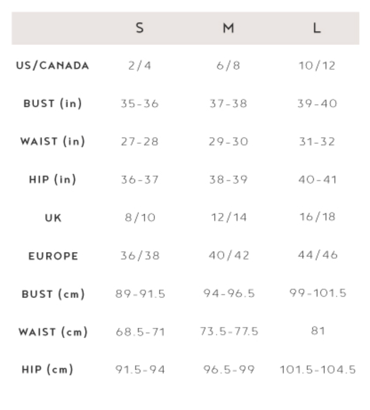Viewport: 370px width, 410px height.
Task: Select the UK 12/14 size value
Action: pos(229,217)
